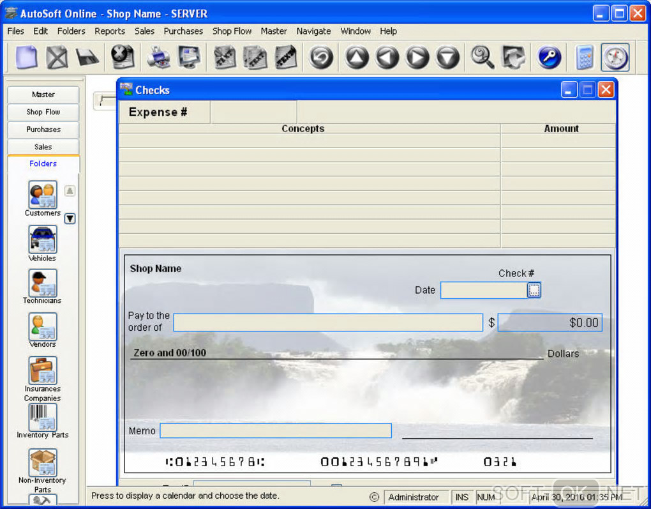
Task: Click the Print printer icon
Action: (158, 57)
